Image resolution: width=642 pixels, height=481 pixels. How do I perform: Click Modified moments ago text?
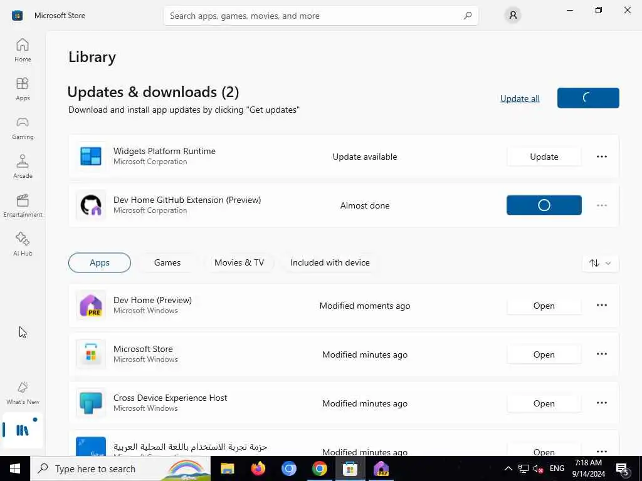coord(365,306)
